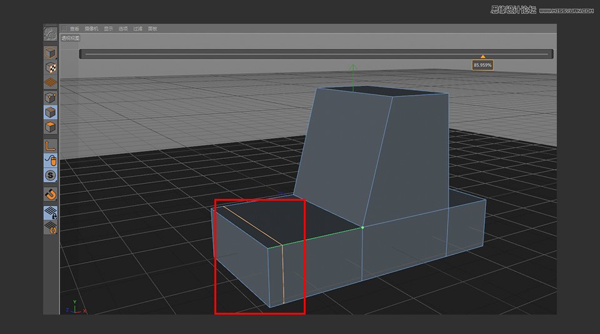Toggle the Locked Workplane icon

(x=51, y=212)
